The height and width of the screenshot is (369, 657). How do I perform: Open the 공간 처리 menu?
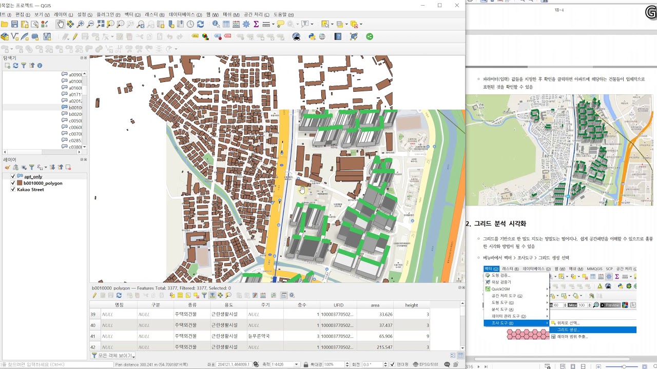coord(256,15)
